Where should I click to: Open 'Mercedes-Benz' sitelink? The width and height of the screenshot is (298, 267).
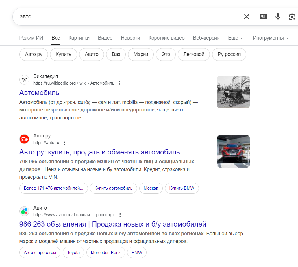click(x=106, y=253)
